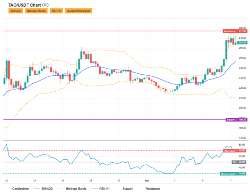Image resolution: width=250 pixels, height=193 pixels.
Task: Click the grey 50,00 RSI midline label
Action: coord(239,162)
